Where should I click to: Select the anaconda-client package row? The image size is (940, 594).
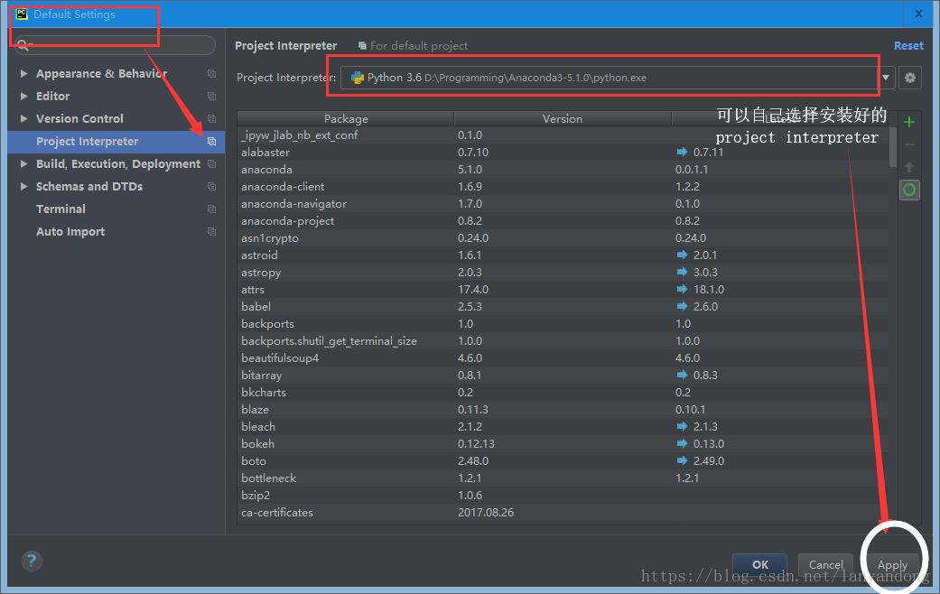[x=563, y=186]
